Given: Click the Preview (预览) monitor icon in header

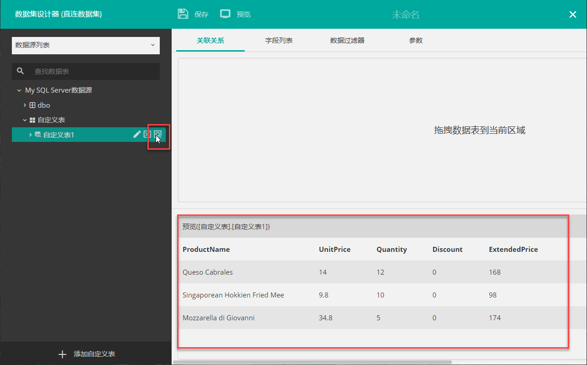Looking at the screenshot, I should pyautogui.click(x=225, y=14).
